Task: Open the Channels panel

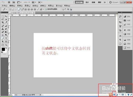Action: [127, 44]
